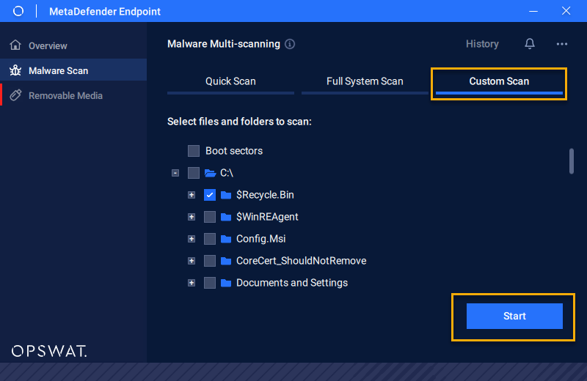Collapse the C:\ drive tree node

pos(175,173)
